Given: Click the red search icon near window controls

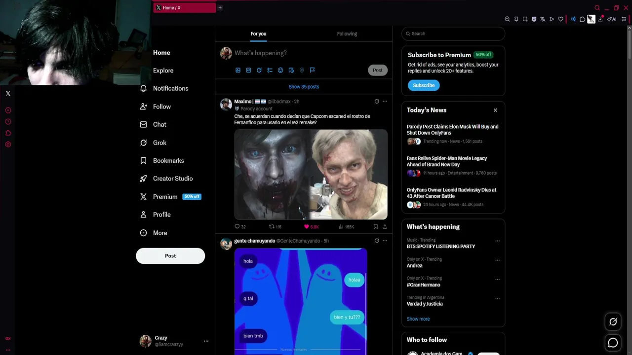Looking at the screenshot, I should click(x=597, y=8).
